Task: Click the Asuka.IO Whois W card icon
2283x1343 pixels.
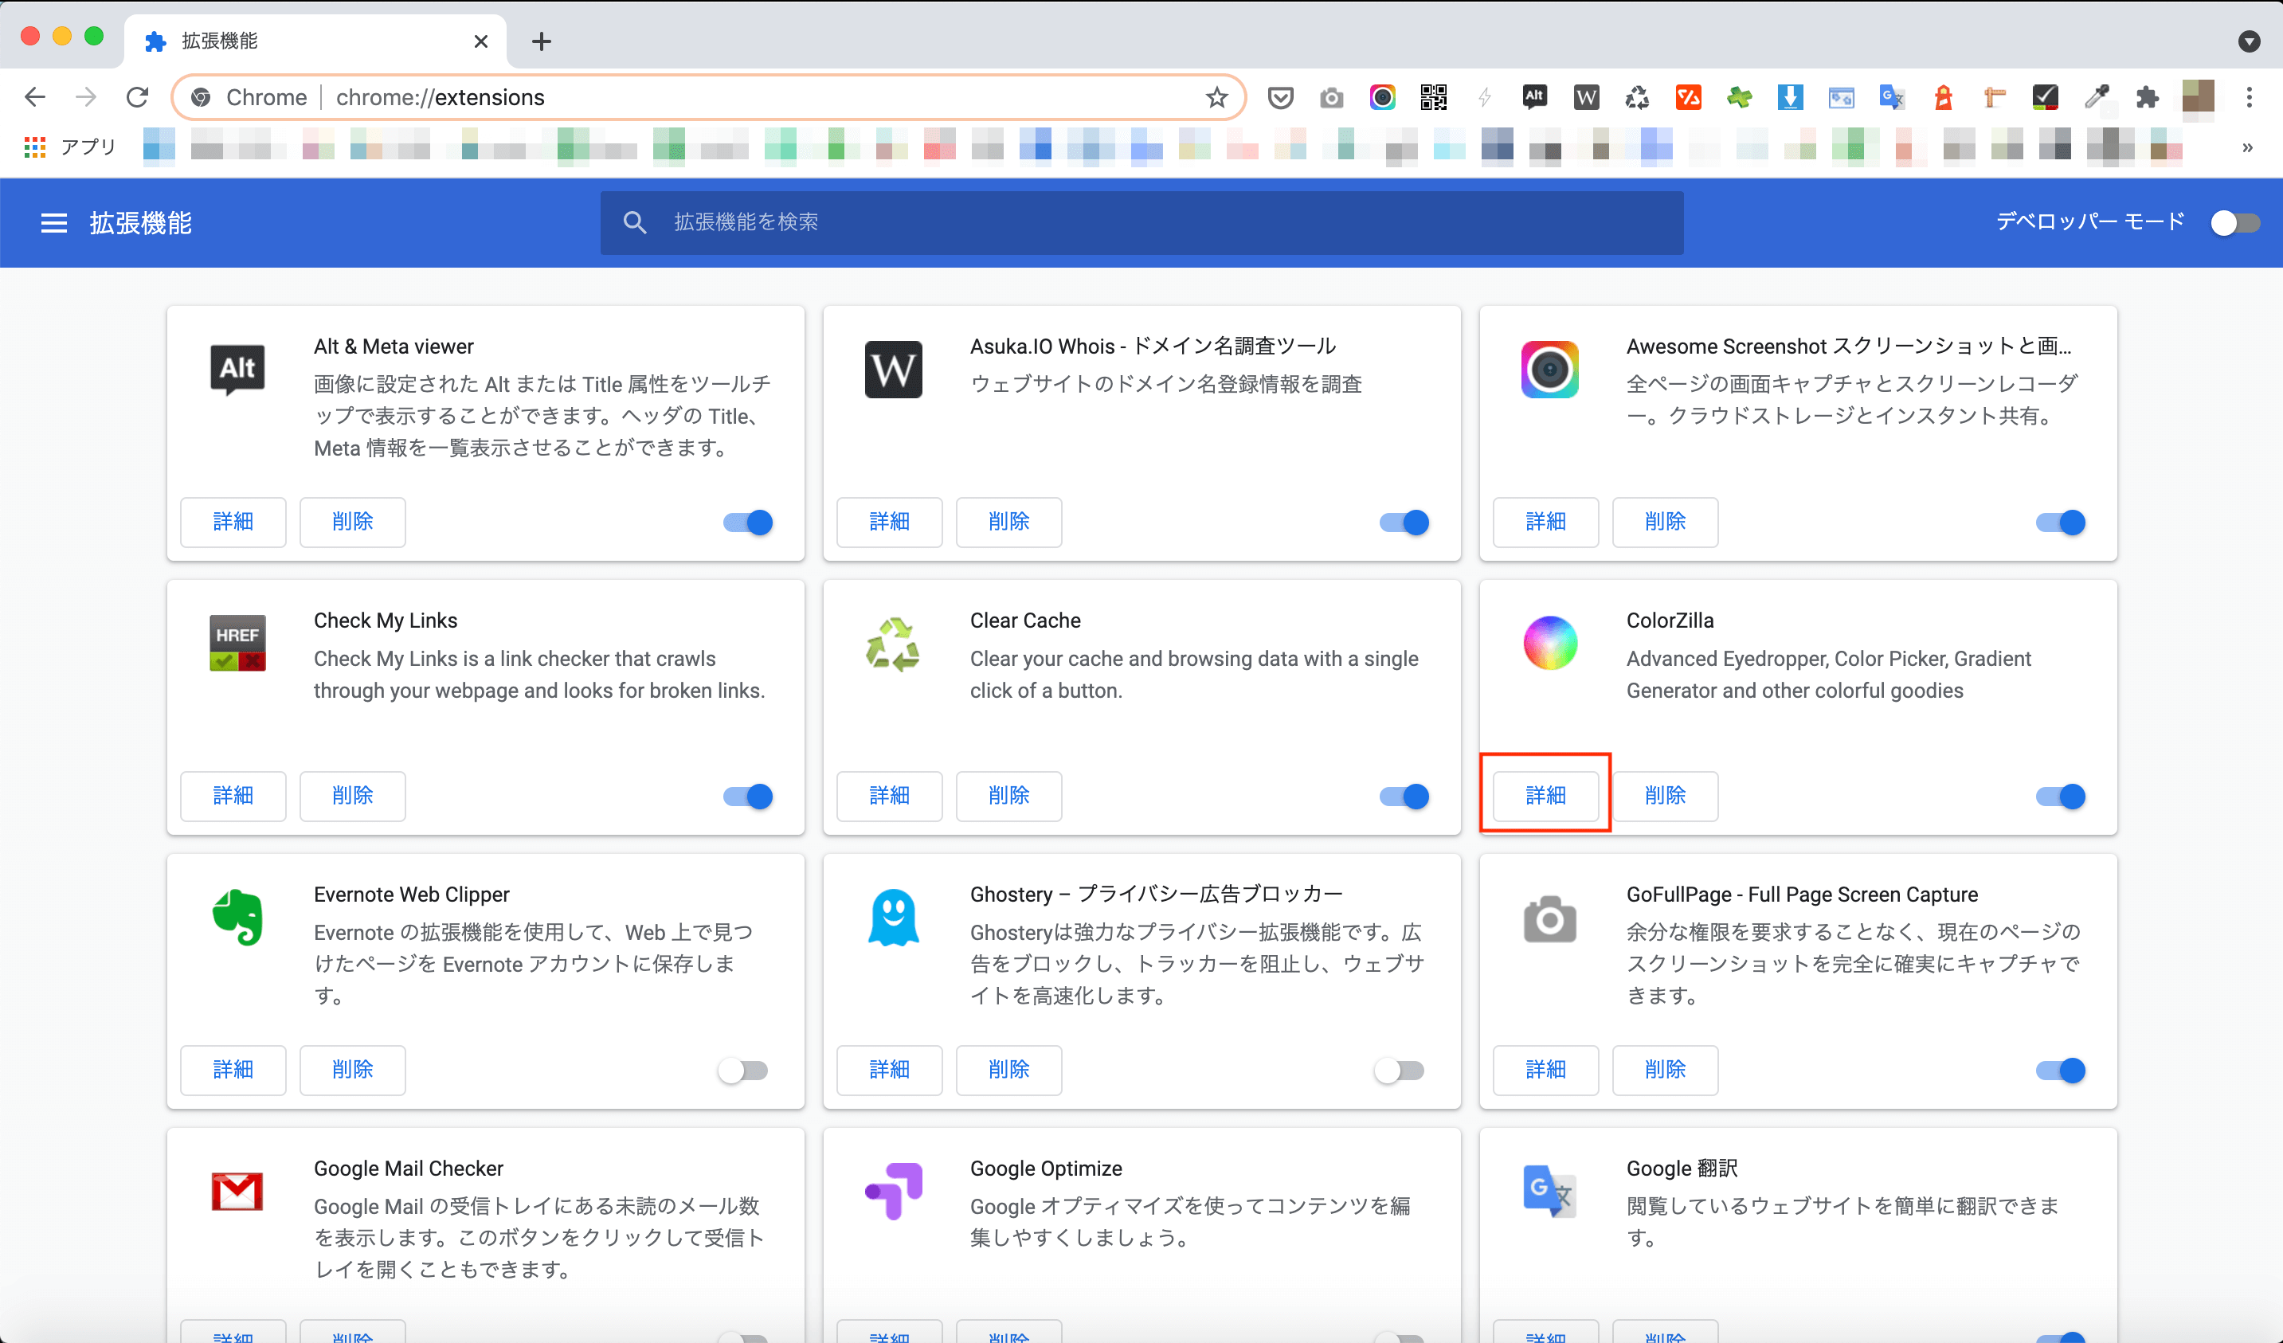Action: pos(893,369)
